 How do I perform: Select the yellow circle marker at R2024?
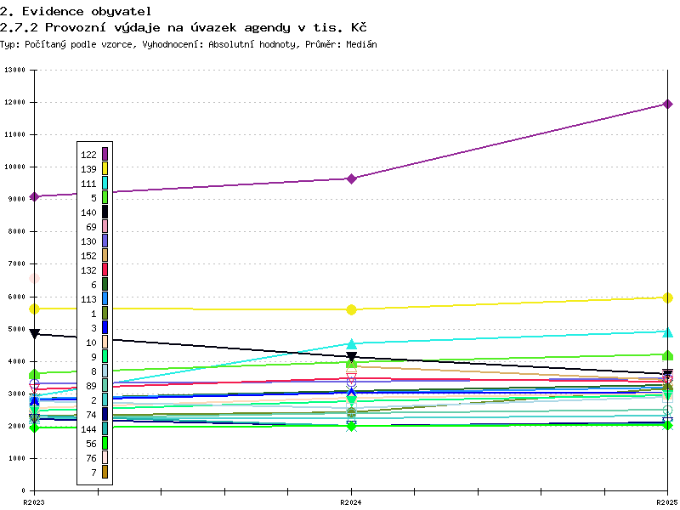(351, 309)
